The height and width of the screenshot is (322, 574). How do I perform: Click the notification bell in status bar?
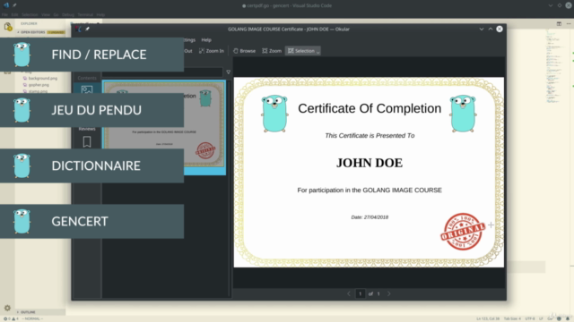coord(568,318)
